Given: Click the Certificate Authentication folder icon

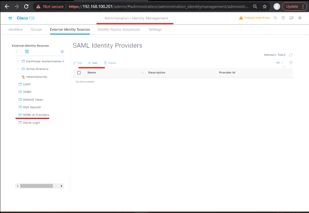Looking at the screenshot, I should (x=23, y=61).
